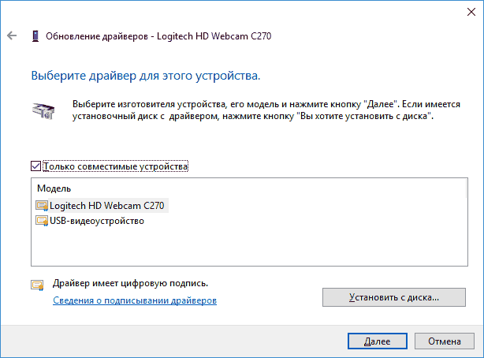Click the "Только совместимые устройства" checkbox label
Viewport: 484px width, 358px height.
coord(116,166)
